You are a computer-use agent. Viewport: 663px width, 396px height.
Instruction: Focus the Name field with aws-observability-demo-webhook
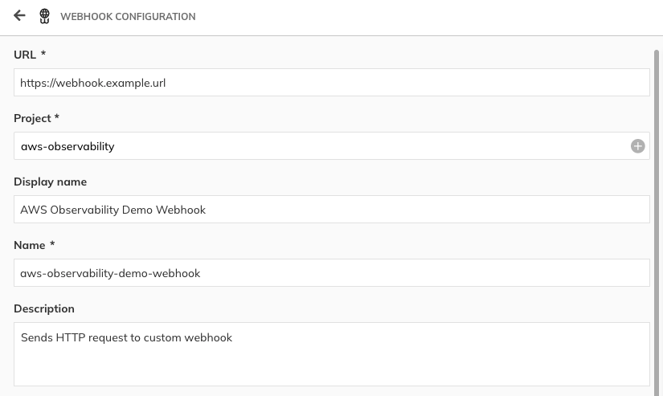coord(331,272)
